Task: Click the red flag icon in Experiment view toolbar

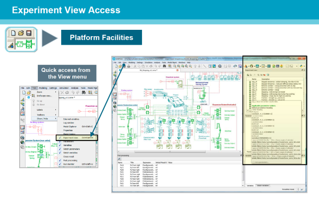Action: pyautogui.click(x=264, y=75)
